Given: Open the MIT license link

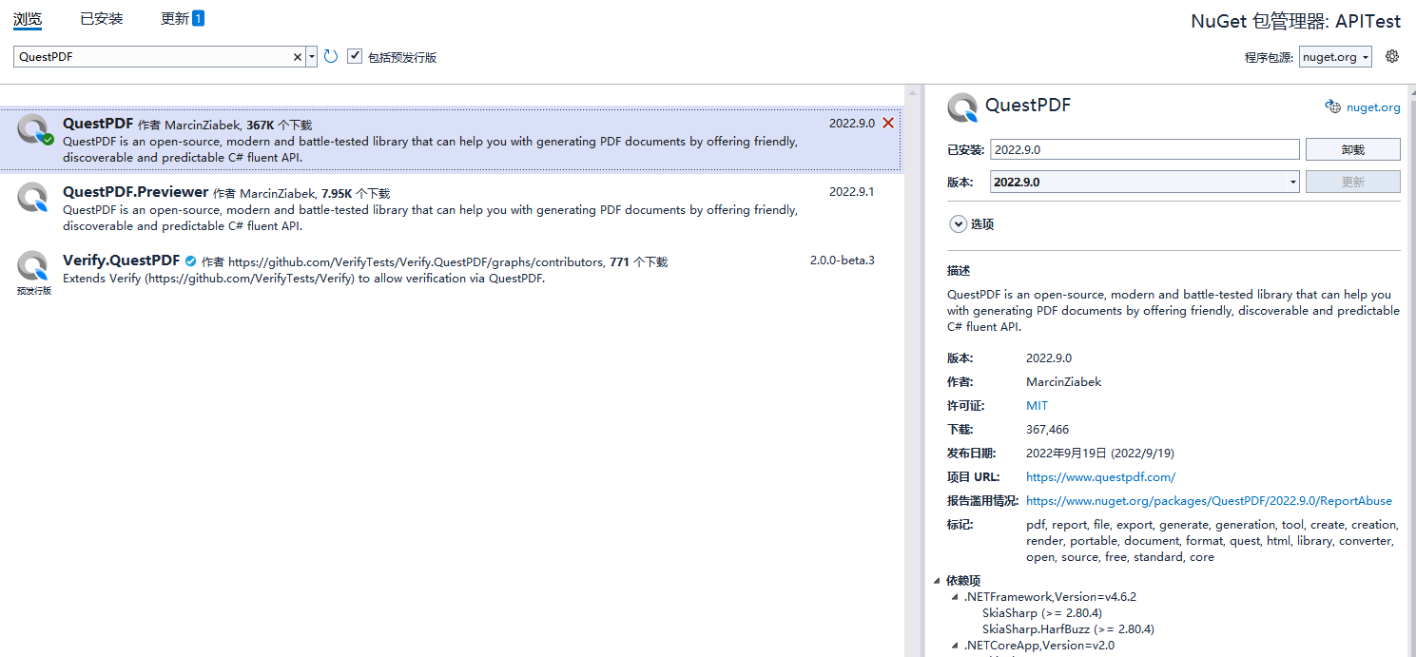Looking at the screenshot, I should [x=1037, y=406].
